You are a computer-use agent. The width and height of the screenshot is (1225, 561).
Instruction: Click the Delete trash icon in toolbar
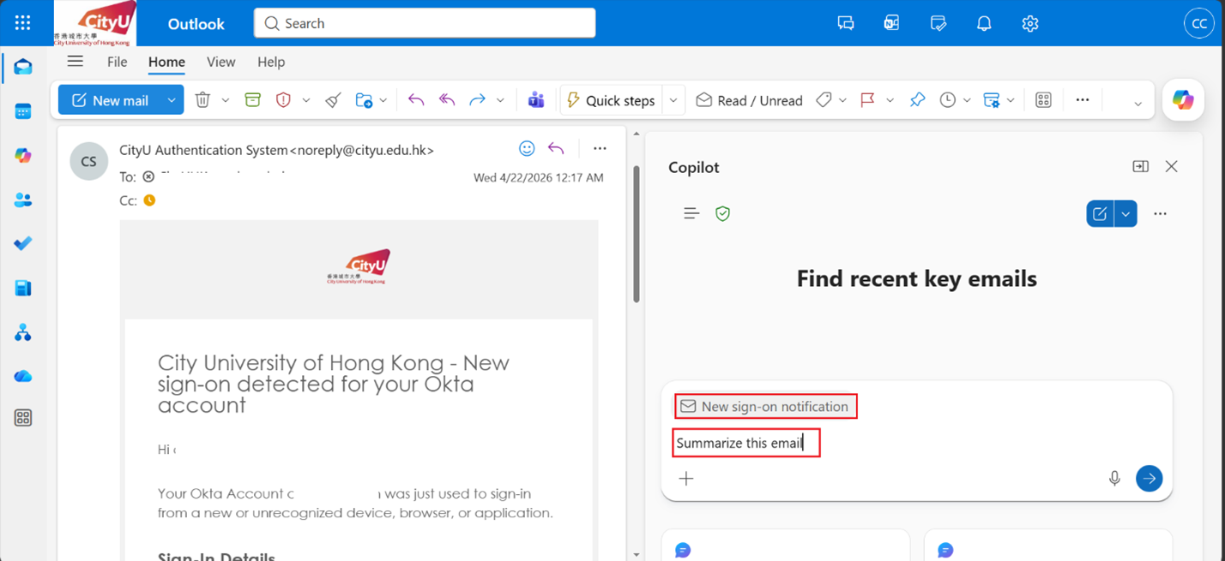[x=202, y=100]
